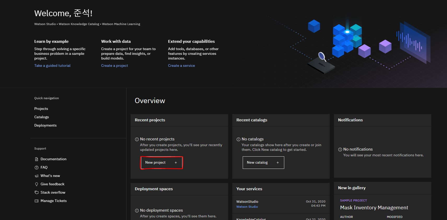Click the Your services card heading
Screen dimensions: 447x220
tap(249, 189)
